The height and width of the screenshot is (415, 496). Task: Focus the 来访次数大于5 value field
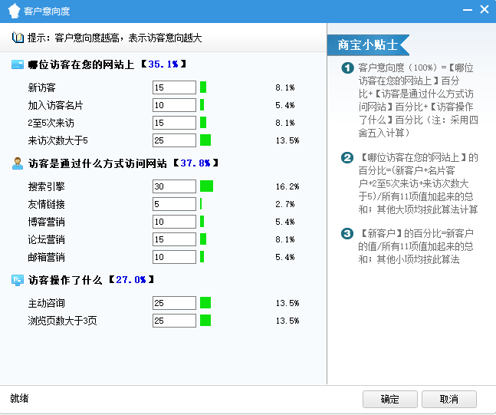tap(174, 140)
